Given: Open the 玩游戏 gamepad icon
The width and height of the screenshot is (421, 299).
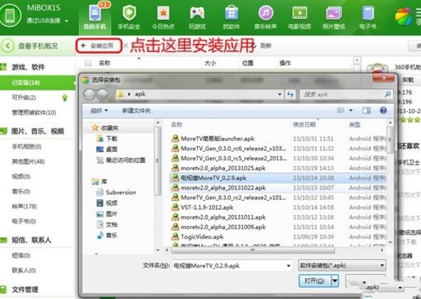Looking at the screenshot, I should [x=197, y=13].
